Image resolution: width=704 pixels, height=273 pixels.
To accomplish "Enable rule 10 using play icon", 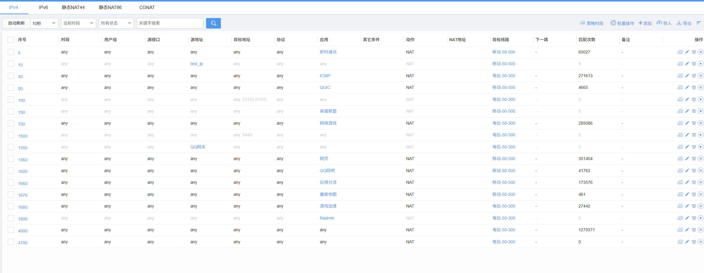I will 700,64.
